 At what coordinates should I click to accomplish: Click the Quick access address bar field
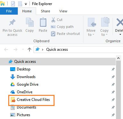click(x=78, y=50)
